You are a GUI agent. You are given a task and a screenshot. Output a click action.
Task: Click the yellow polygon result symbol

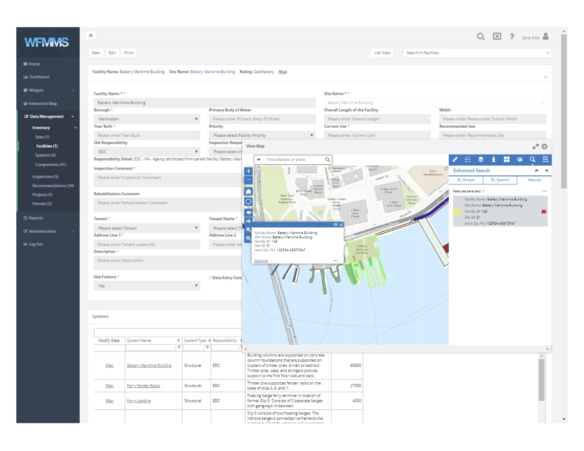pyautogui.click(x=457, y=212)
